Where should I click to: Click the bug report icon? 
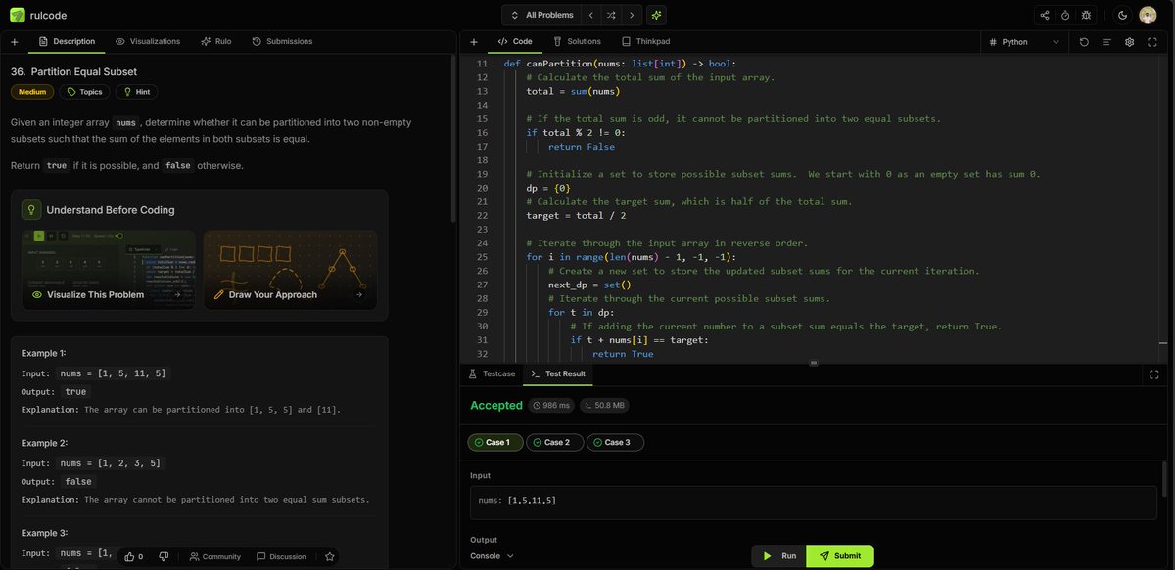click(x=1086, y=15)
